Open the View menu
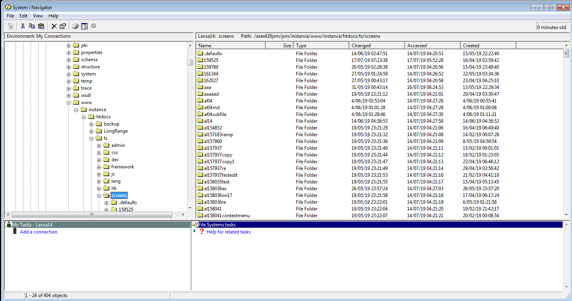The height and width of the screenshot is (301, 572). pyautogui.click(x=38, y=16)
